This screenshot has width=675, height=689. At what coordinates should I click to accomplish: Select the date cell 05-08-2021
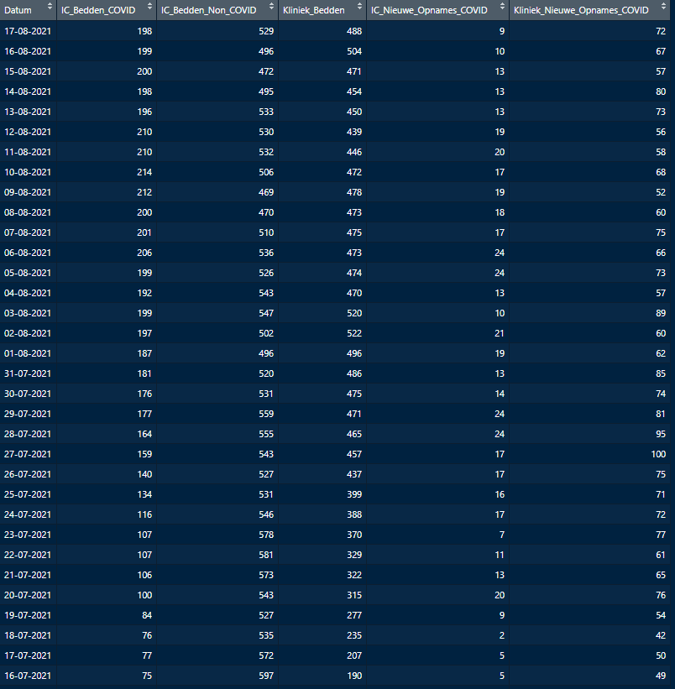click(28, 273)
